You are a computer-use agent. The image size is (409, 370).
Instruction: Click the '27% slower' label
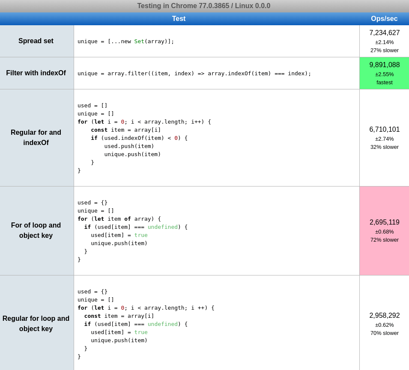pos(384,50)
